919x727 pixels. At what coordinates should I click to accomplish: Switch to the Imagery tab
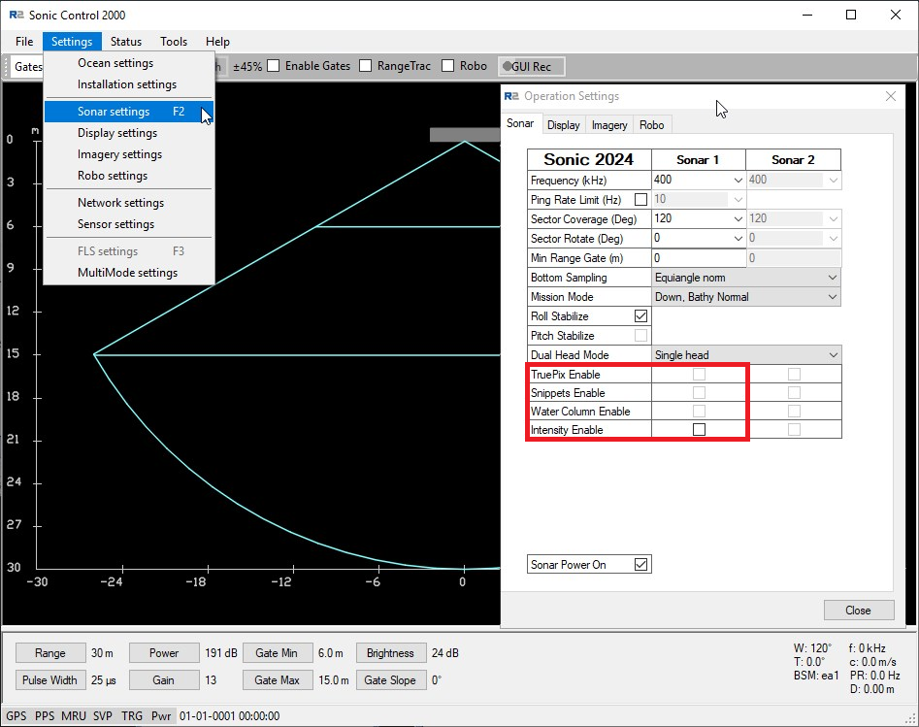coord(609,125)
